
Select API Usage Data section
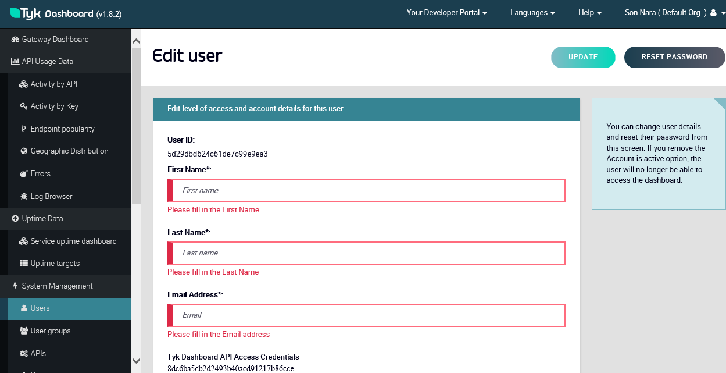(66, 62)
